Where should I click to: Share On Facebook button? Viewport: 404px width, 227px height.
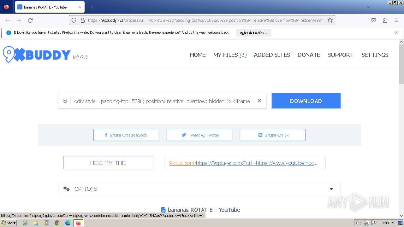click(126, 135)
